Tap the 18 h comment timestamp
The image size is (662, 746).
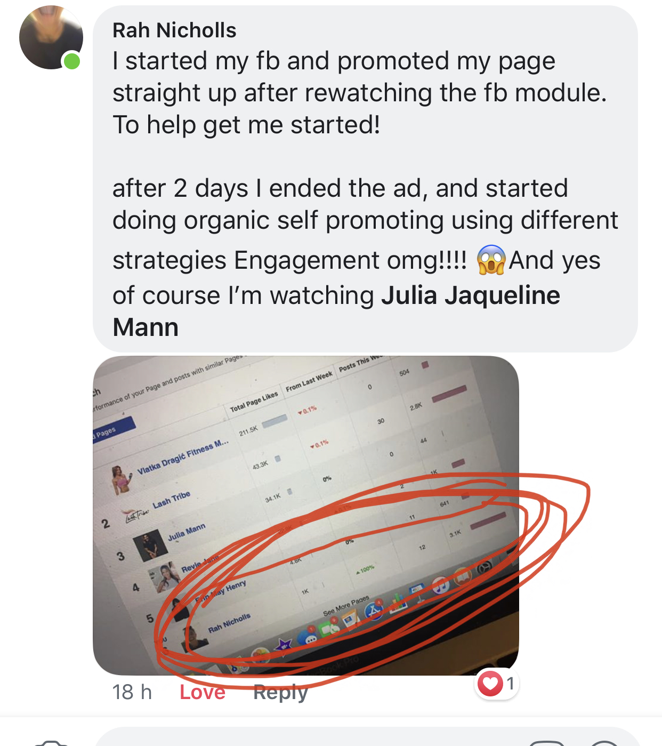click(x=132, y=692)
